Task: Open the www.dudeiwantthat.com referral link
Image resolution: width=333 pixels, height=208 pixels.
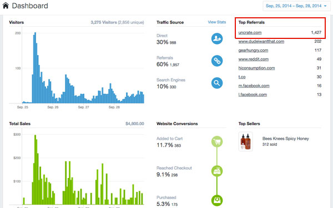Action: 261,42
